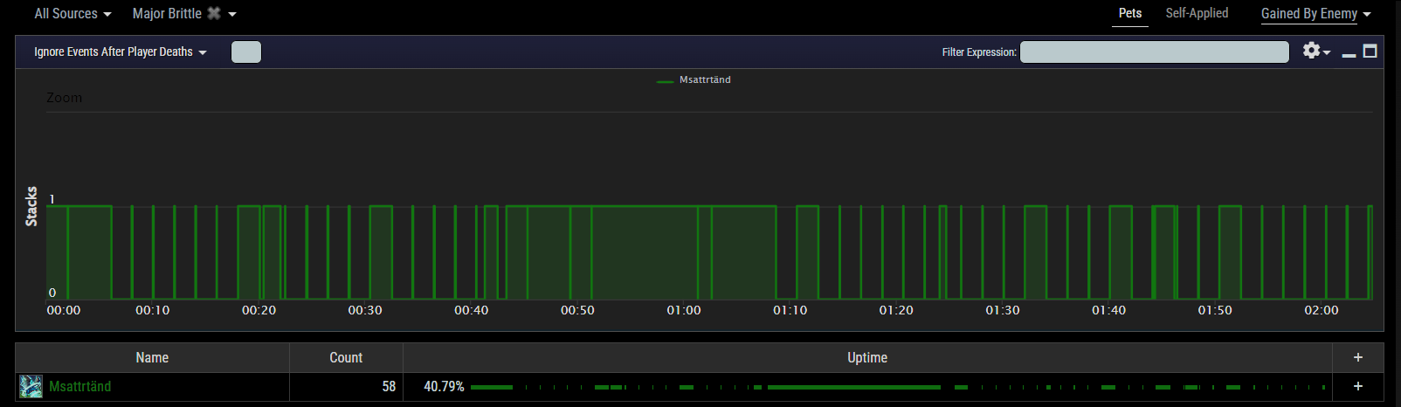Click the 02:00 time axis label

(x=1322, y=310)
